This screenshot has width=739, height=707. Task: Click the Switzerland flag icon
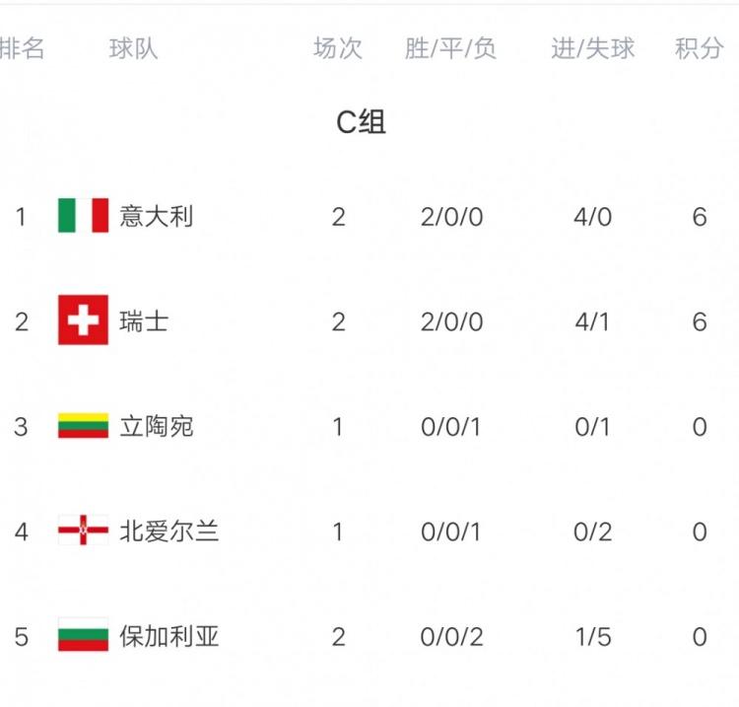83,320
